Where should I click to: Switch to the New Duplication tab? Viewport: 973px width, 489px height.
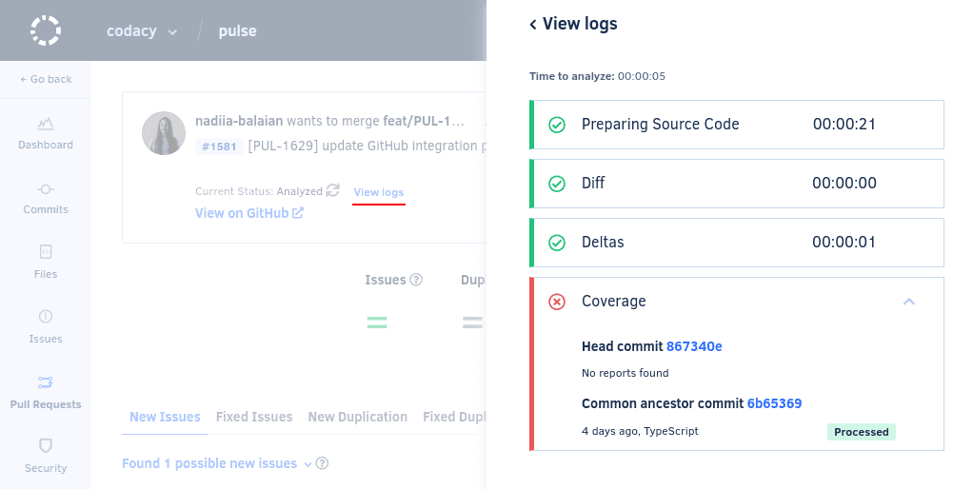click(x=357, y=417)
